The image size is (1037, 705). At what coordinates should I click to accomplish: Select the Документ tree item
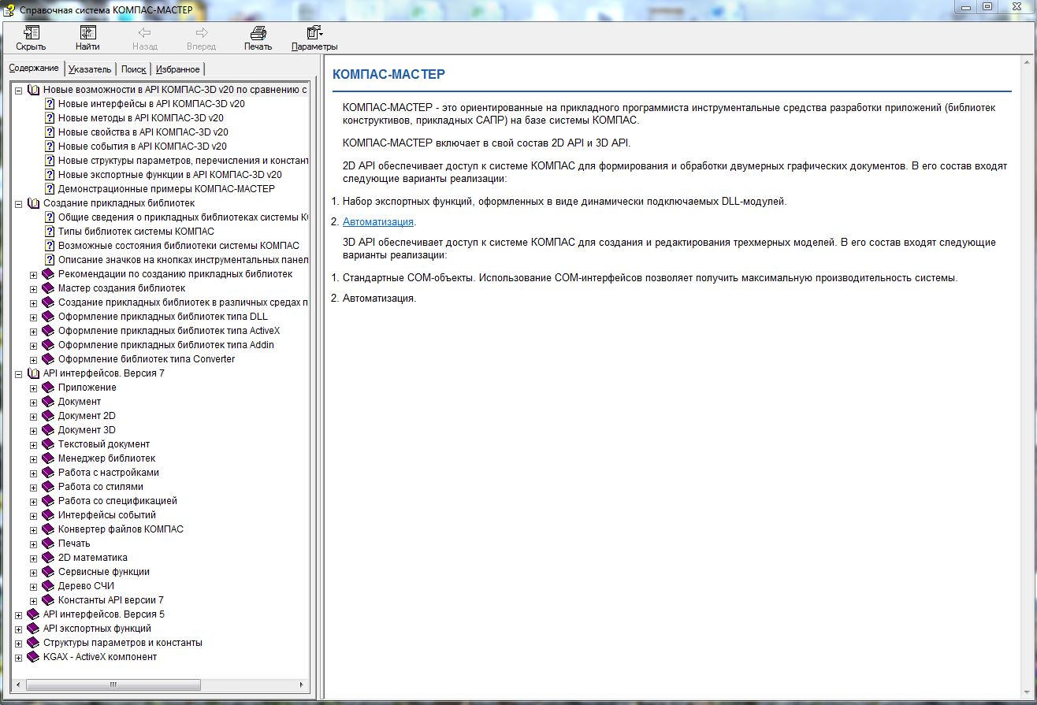tap(80, 402)
